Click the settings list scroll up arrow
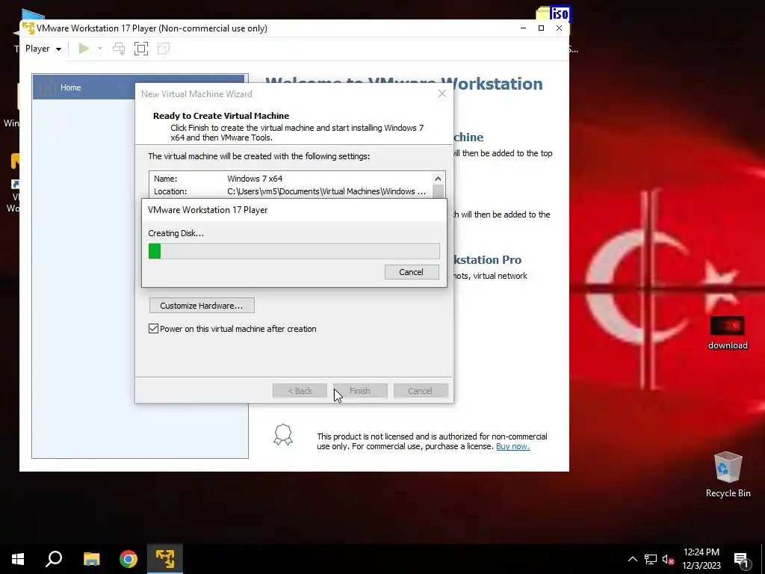 (438, 179)
